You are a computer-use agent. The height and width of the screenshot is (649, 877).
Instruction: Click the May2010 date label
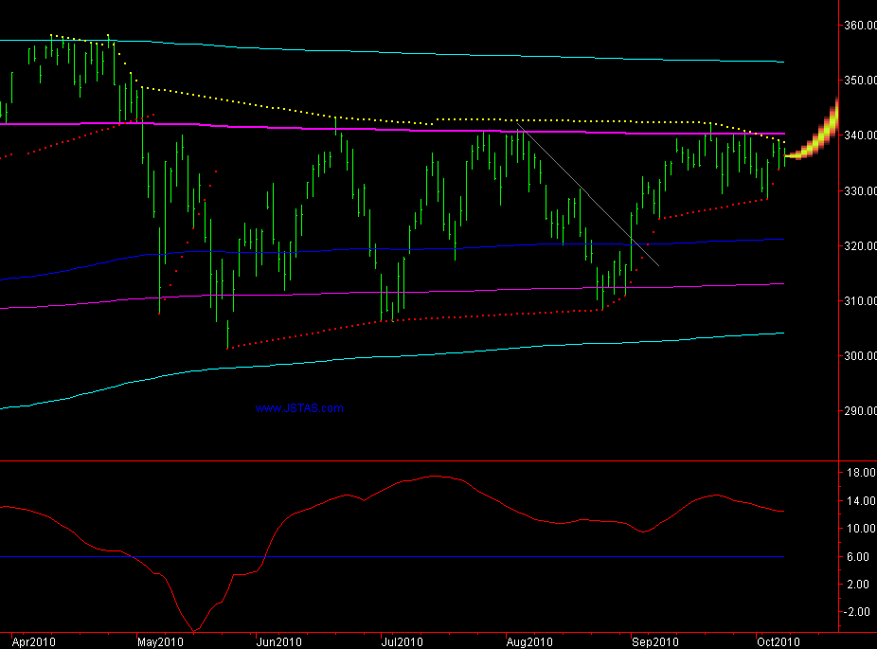pyautogui.click(x=159, y=641)
